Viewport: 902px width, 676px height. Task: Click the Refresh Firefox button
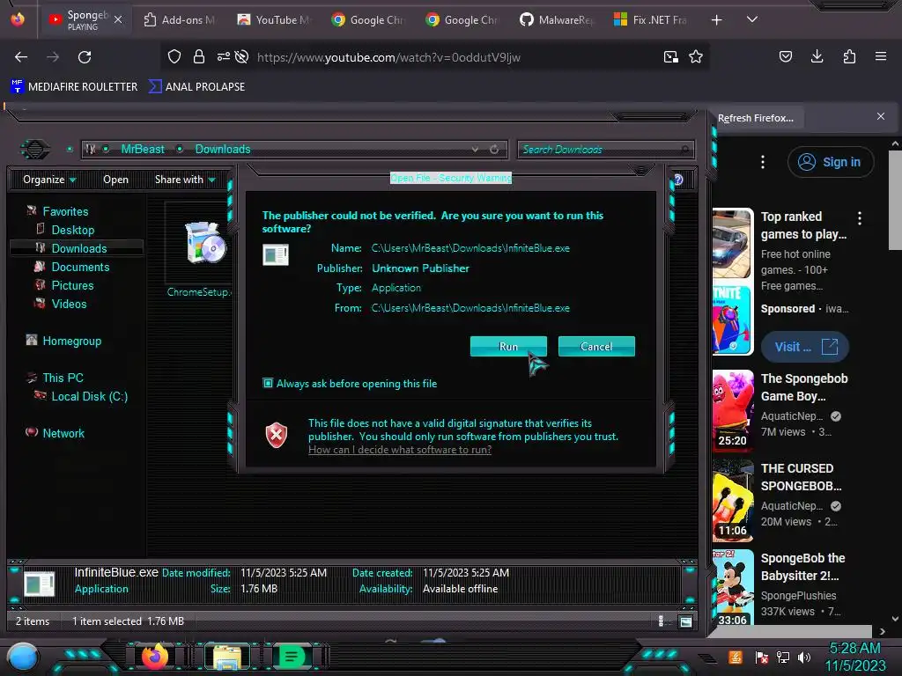pyautogui.click(x=756, y=118)
